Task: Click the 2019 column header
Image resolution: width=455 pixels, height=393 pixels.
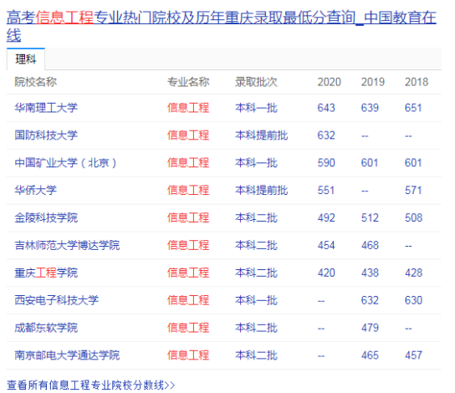Action: point(372,82)
